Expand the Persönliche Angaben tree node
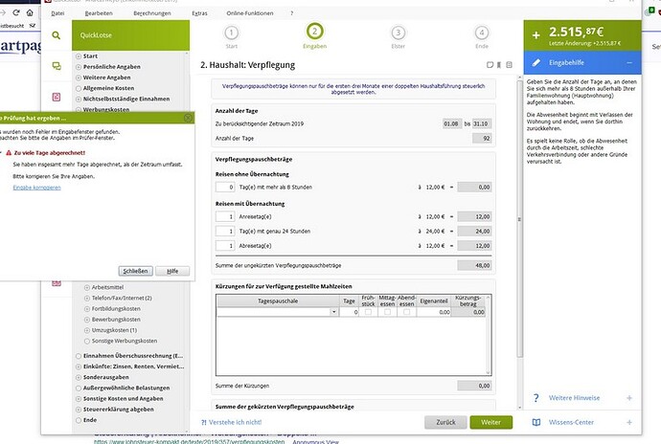The height and width of the screenshot is (444, 661). coord(79,67)
